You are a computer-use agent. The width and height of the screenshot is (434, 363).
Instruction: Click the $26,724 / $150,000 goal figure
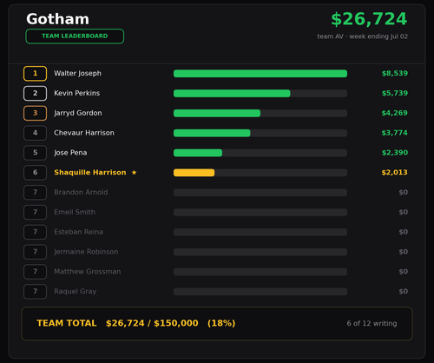152,323
